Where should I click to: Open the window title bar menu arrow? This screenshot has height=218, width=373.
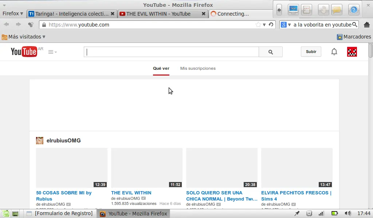[x=4, y=5]
